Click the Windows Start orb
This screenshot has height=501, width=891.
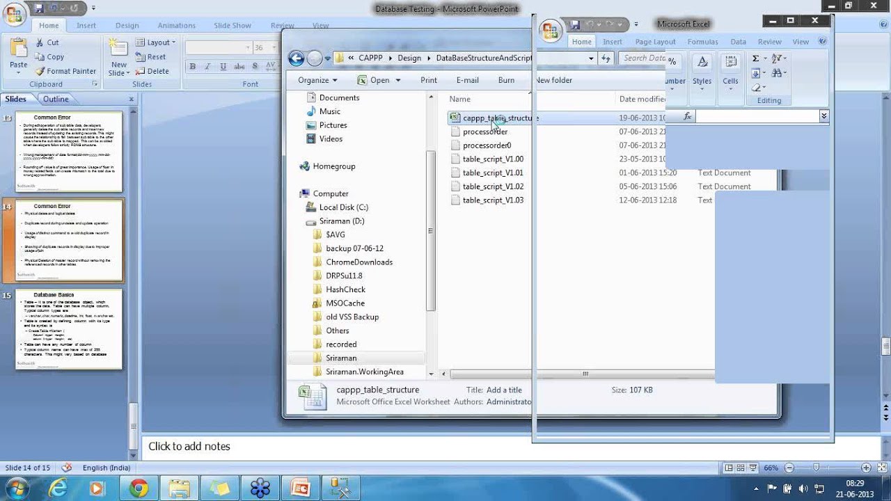(17, 488)
